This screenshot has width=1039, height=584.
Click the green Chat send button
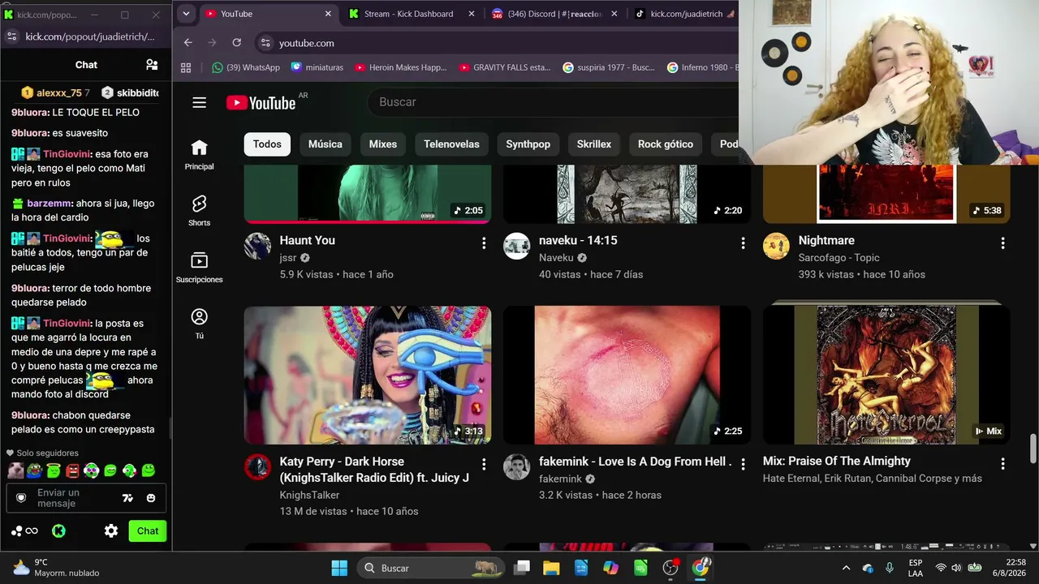click(x=148, y=531)
